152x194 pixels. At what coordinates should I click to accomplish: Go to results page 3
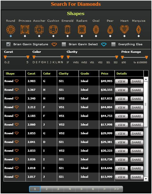point(58,189)
